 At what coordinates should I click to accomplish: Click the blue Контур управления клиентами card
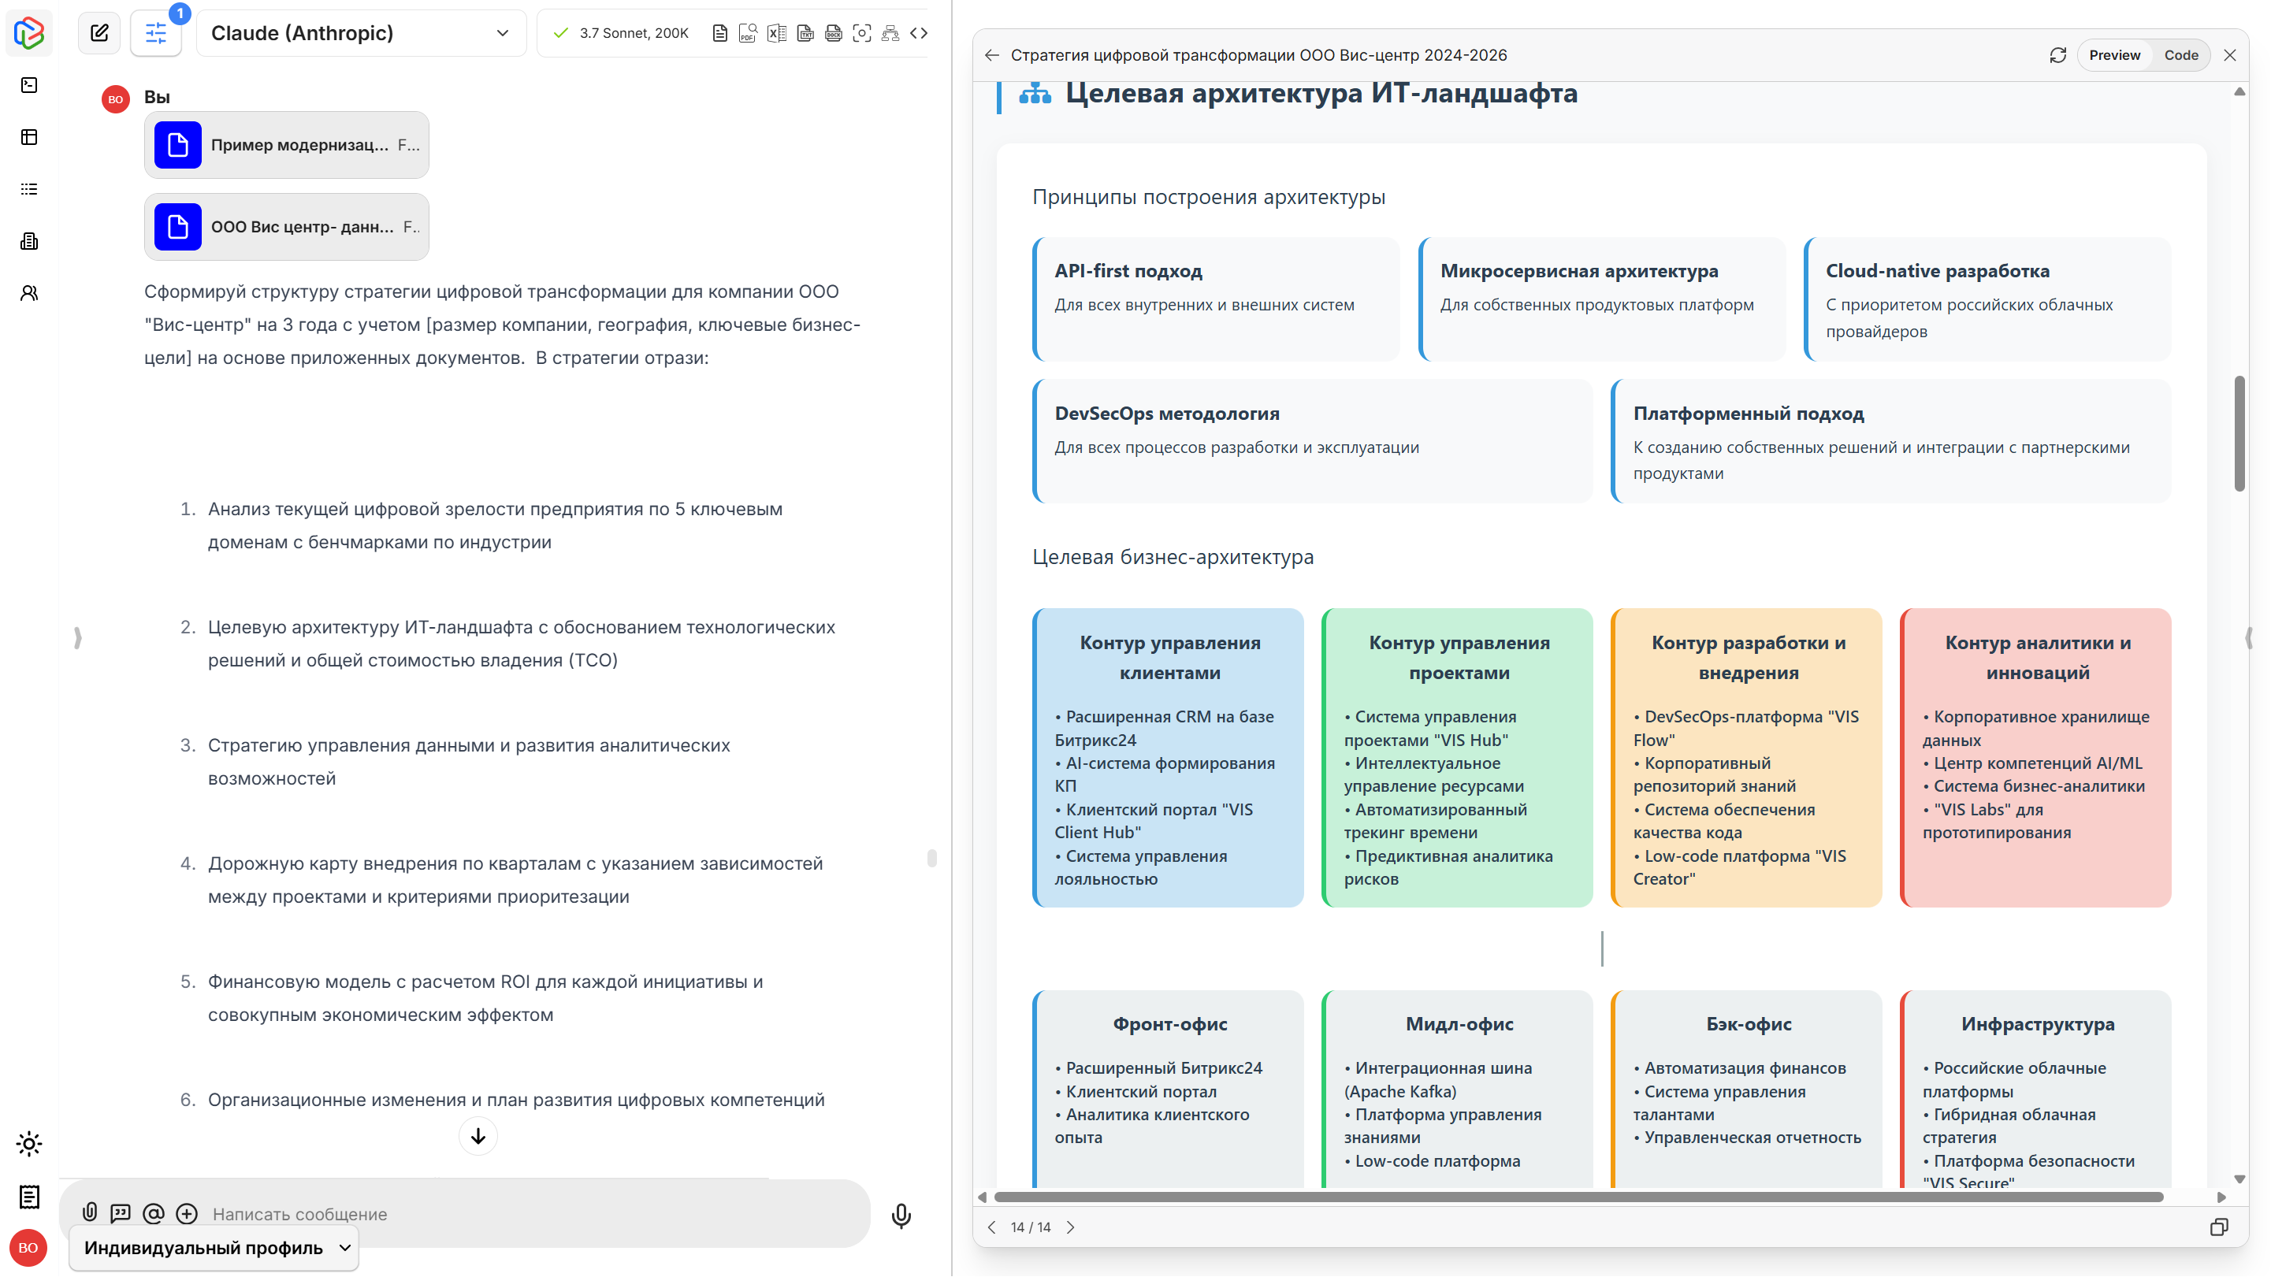click(x=1168, y=758)
